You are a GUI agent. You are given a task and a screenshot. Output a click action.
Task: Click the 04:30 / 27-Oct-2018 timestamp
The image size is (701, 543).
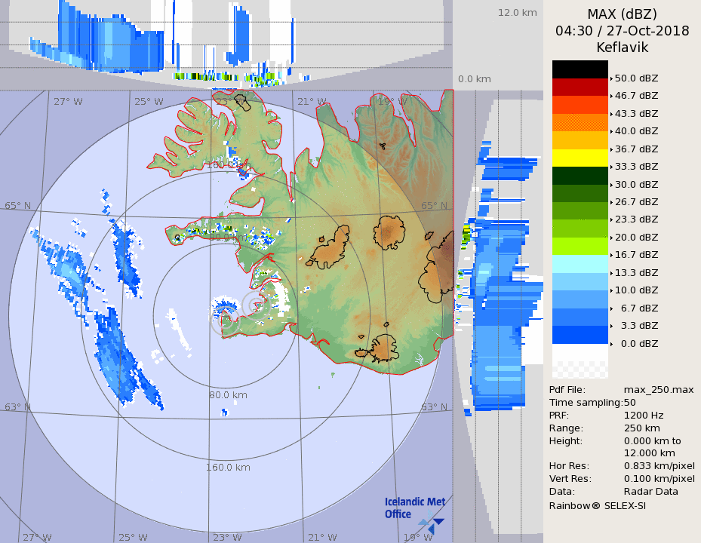click(x=622, y=31)
